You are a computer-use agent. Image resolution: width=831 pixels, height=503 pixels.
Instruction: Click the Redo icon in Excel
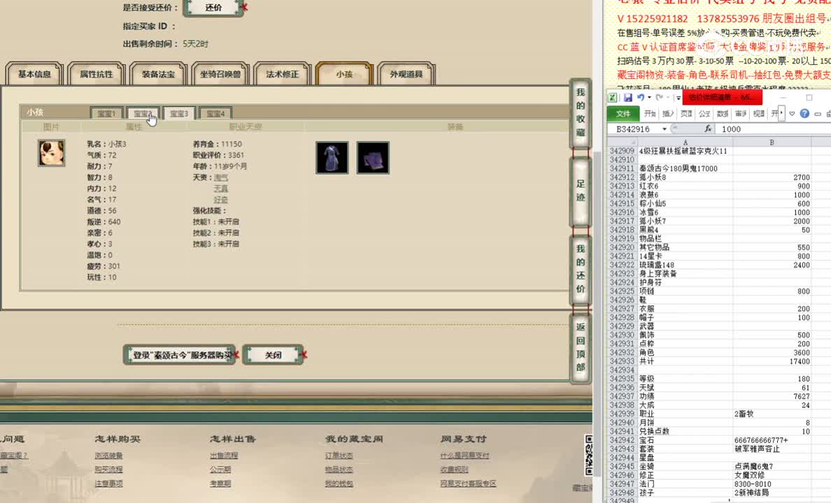coord(659,97)
